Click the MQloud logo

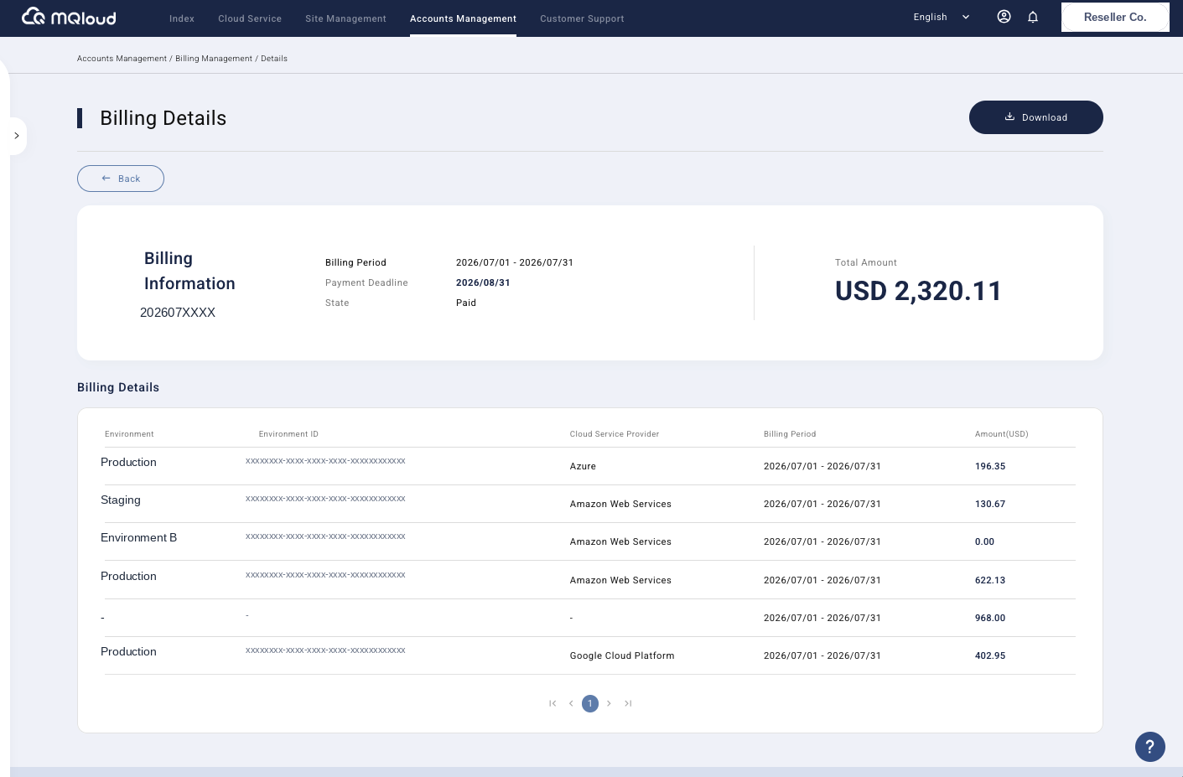point(69,17)
